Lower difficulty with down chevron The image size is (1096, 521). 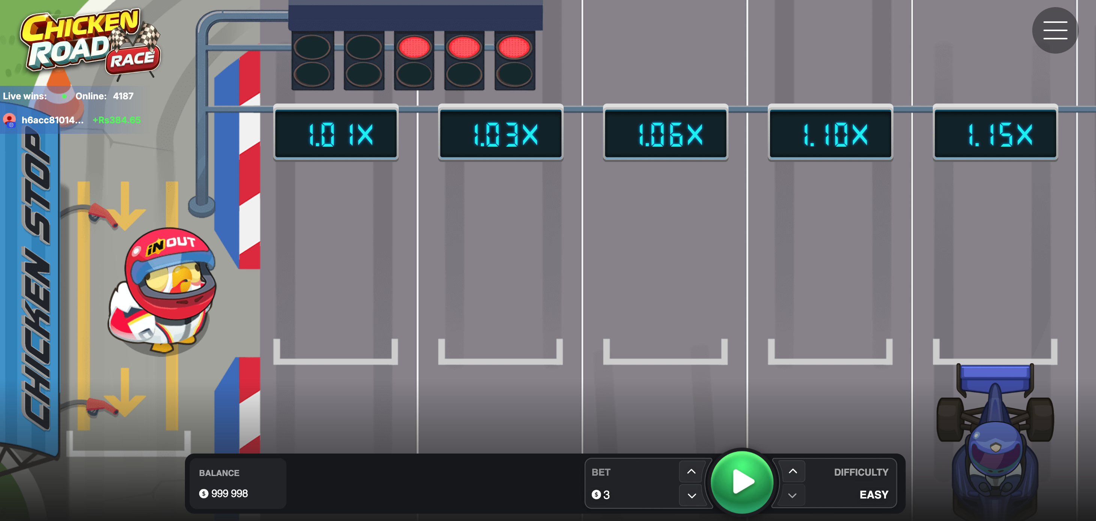[x=793, y=495]
